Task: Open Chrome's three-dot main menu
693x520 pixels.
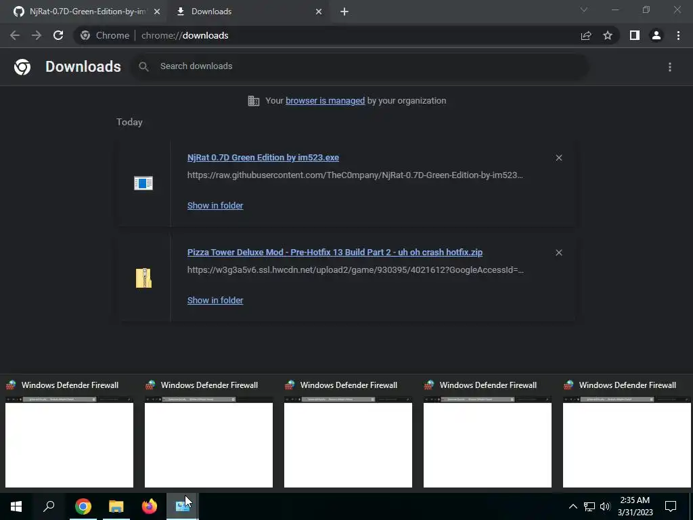Action: tap(678, 35)
